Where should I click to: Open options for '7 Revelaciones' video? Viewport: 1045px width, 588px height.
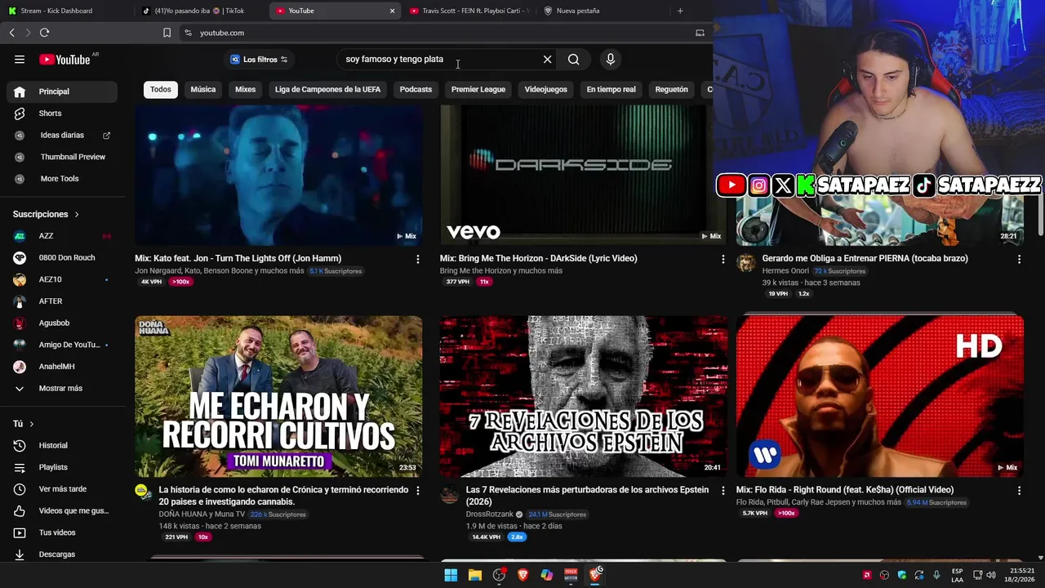coord(723,491)
